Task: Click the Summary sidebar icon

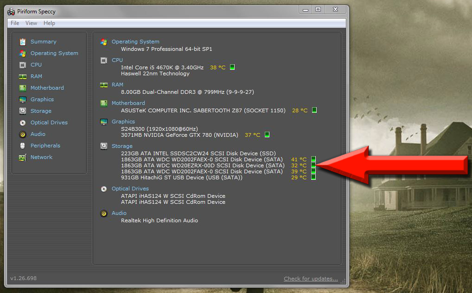Action: coord(23,42)
